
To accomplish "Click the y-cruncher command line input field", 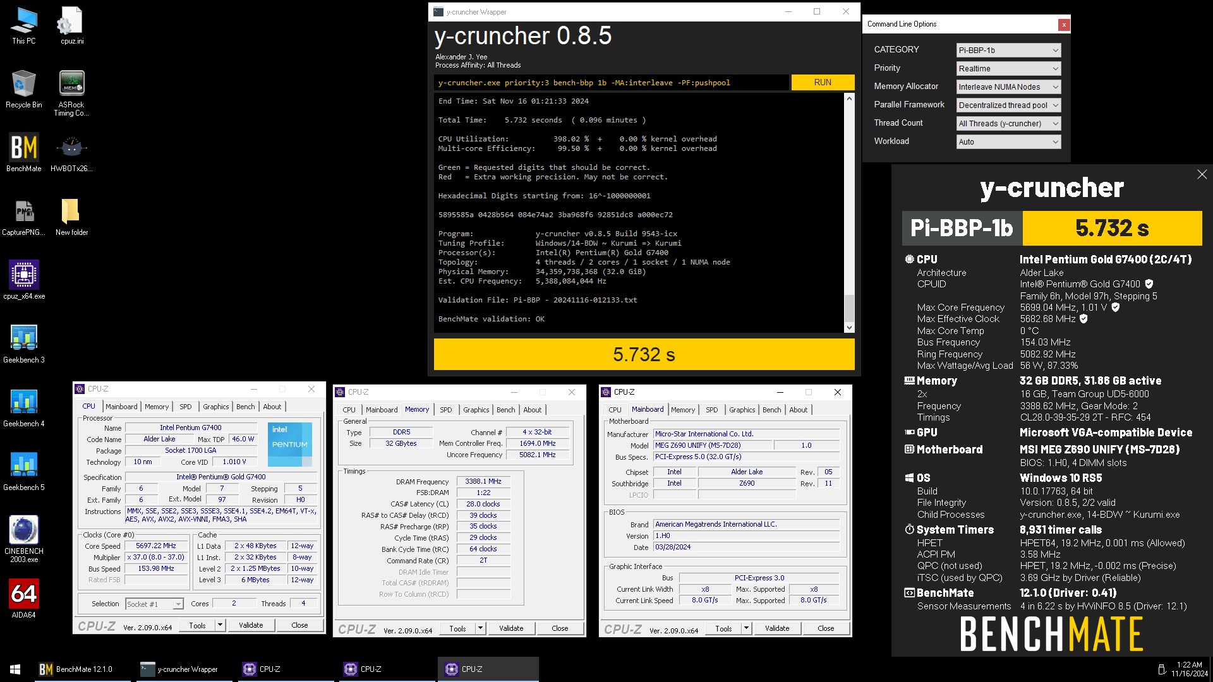I will tap(611, 83).
